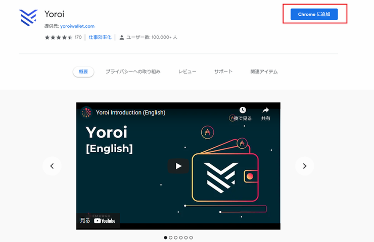This screenshot has height=242, width=374.
Task: Advance to the next carousel slide
Action: (x=304, y=166)
